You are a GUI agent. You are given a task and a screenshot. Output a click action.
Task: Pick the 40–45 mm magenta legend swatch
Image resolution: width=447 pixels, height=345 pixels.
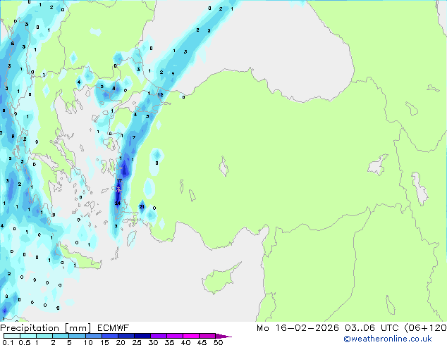[191, 336]
